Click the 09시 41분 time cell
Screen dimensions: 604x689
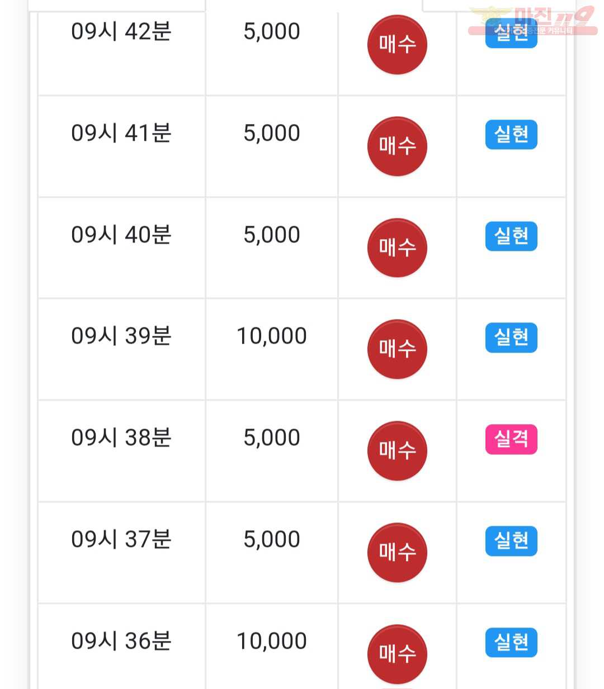pyautogui.click(x=121, y=133)
